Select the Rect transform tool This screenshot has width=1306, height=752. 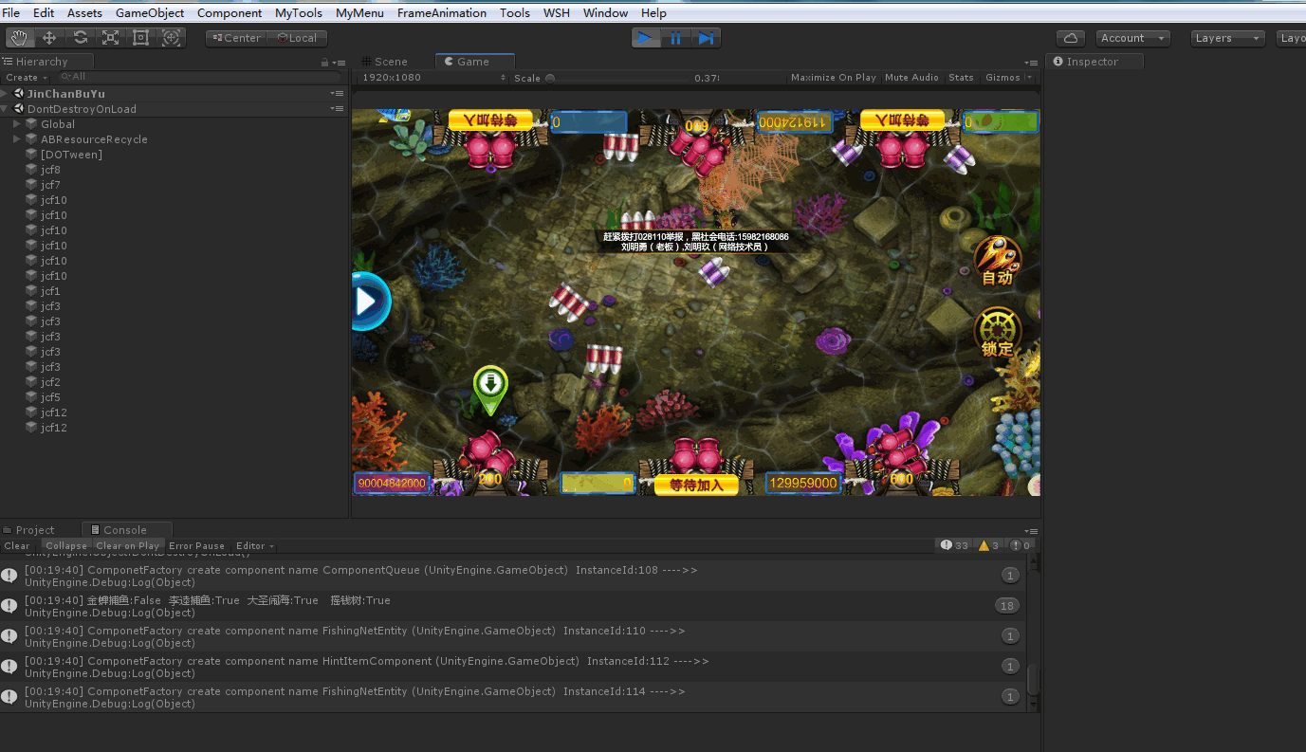click(141, 38)
